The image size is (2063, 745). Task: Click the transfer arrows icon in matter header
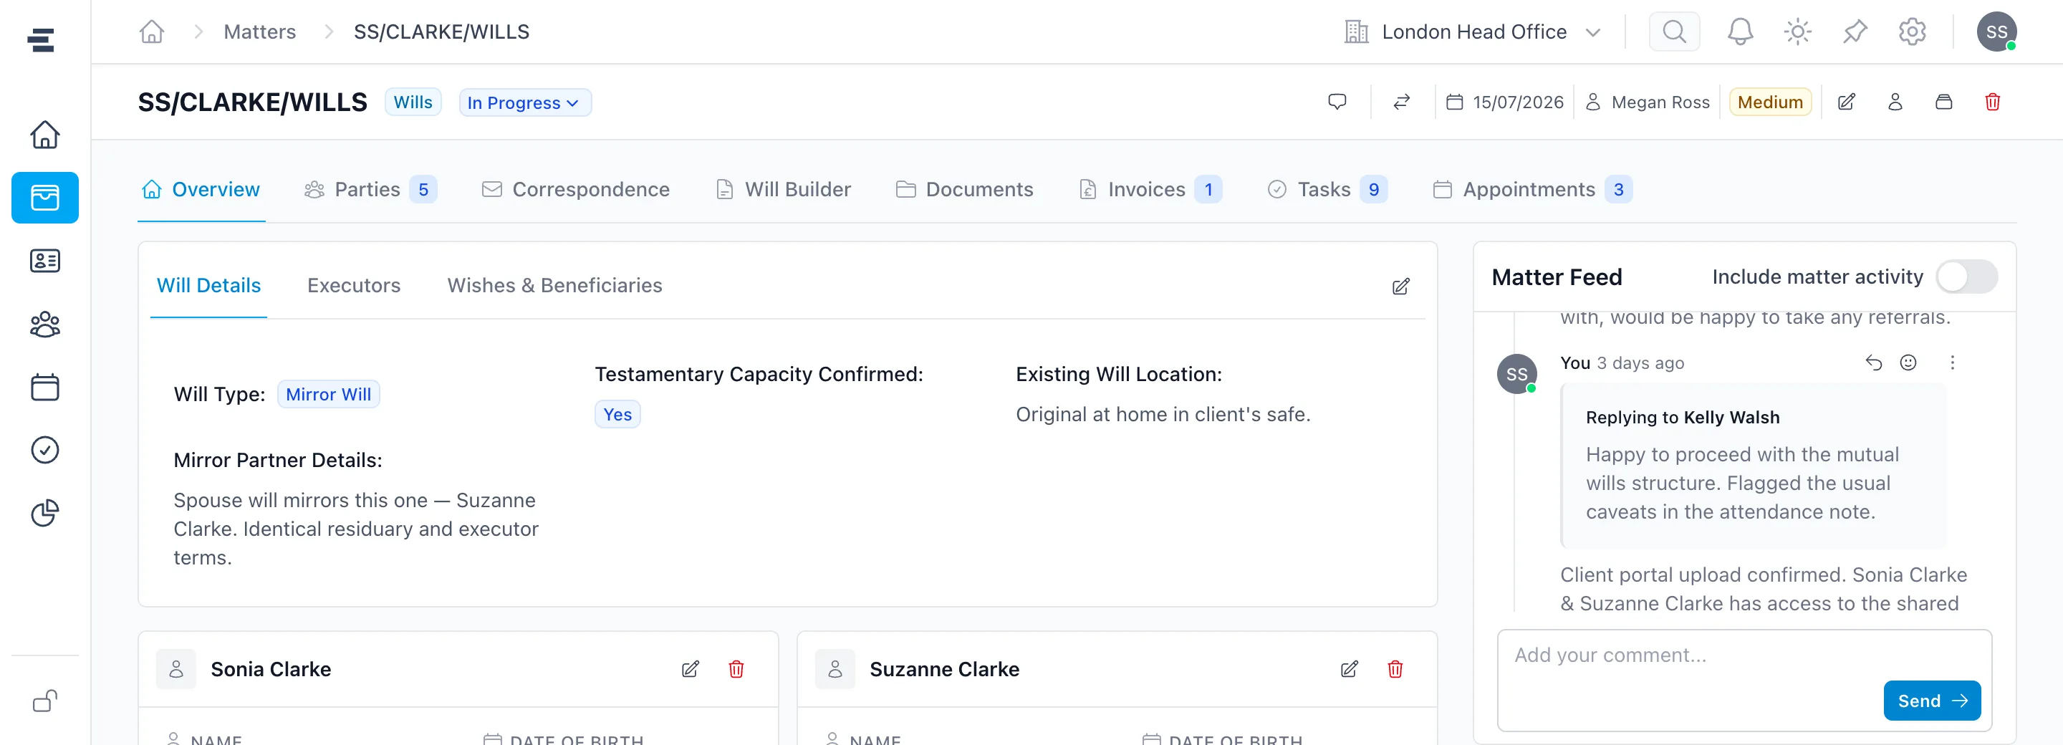click(x=1402, y=102)
